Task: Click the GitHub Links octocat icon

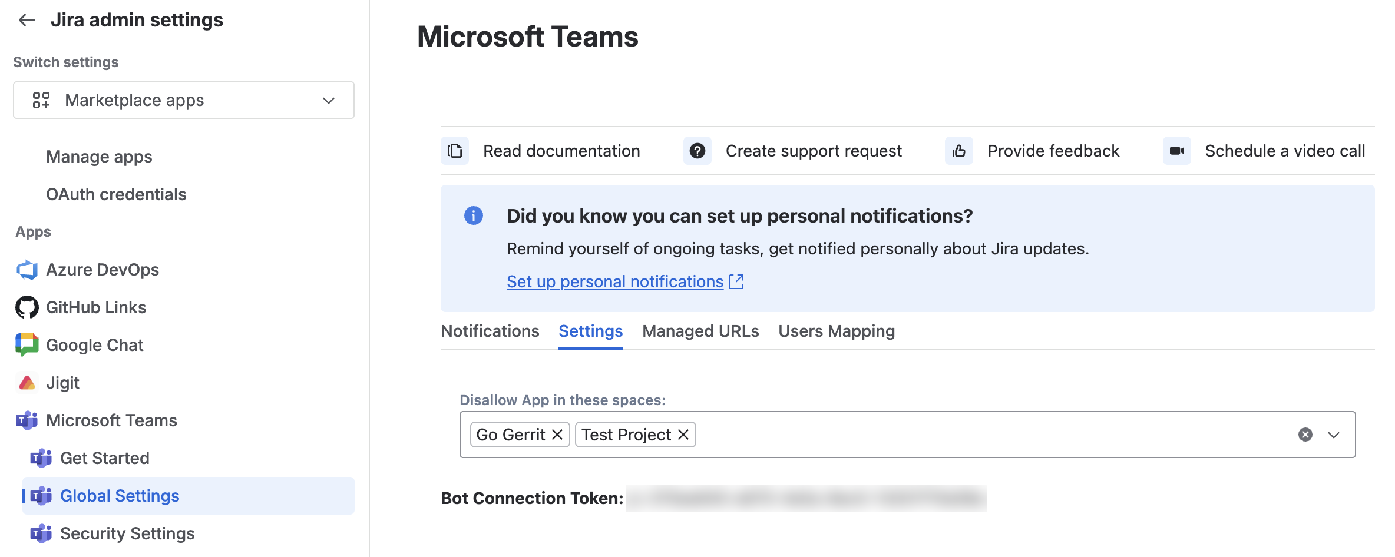Action: [27, 307]
